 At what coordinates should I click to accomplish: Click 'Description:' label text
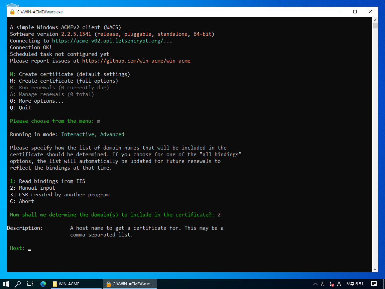[x=25, y=228]
